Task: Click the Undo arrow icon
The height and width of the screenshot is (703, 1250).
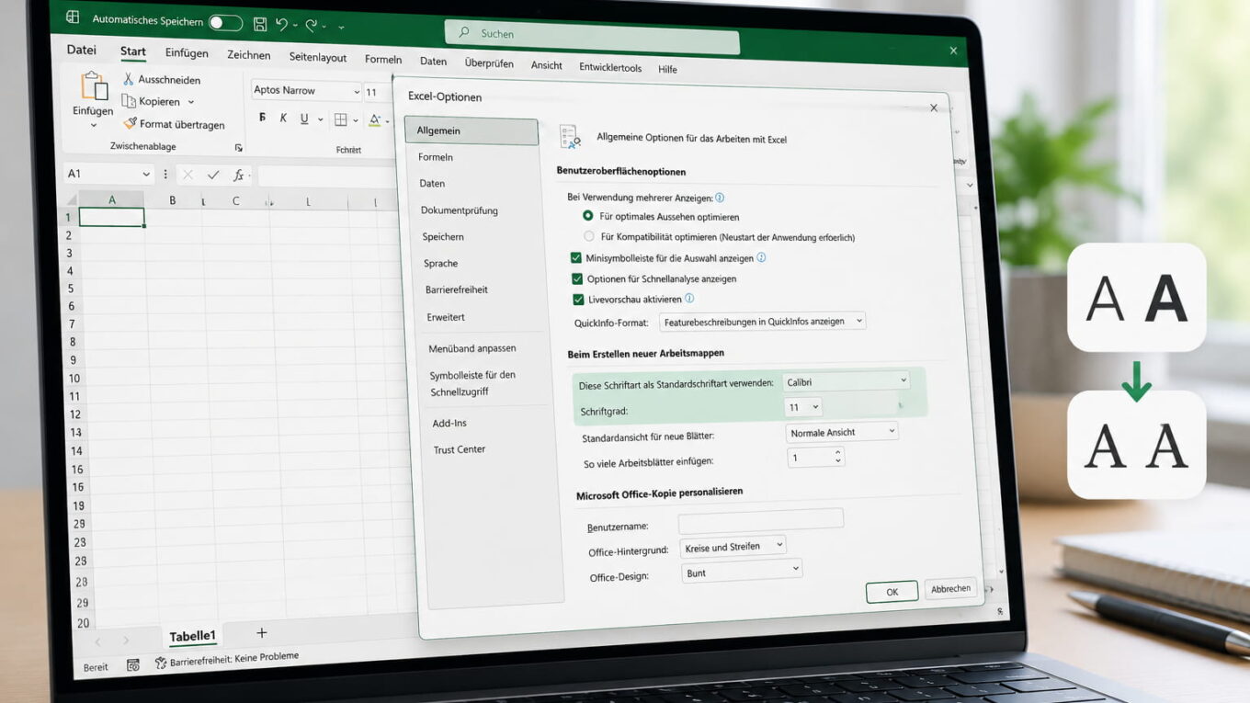Action: (282, 25)
